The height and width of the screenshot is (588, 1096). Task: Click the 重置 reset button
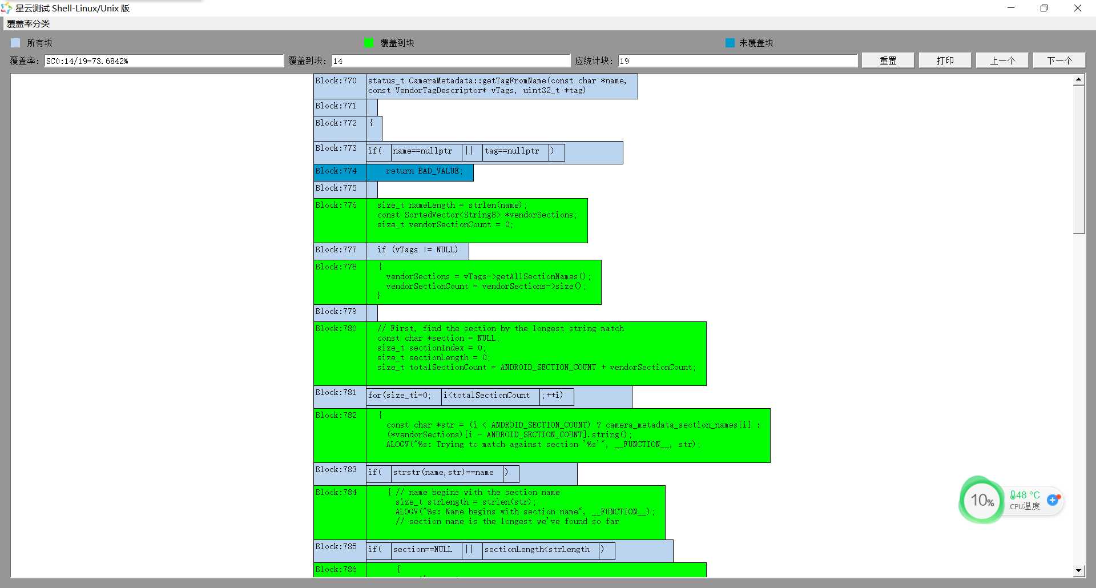888,61
